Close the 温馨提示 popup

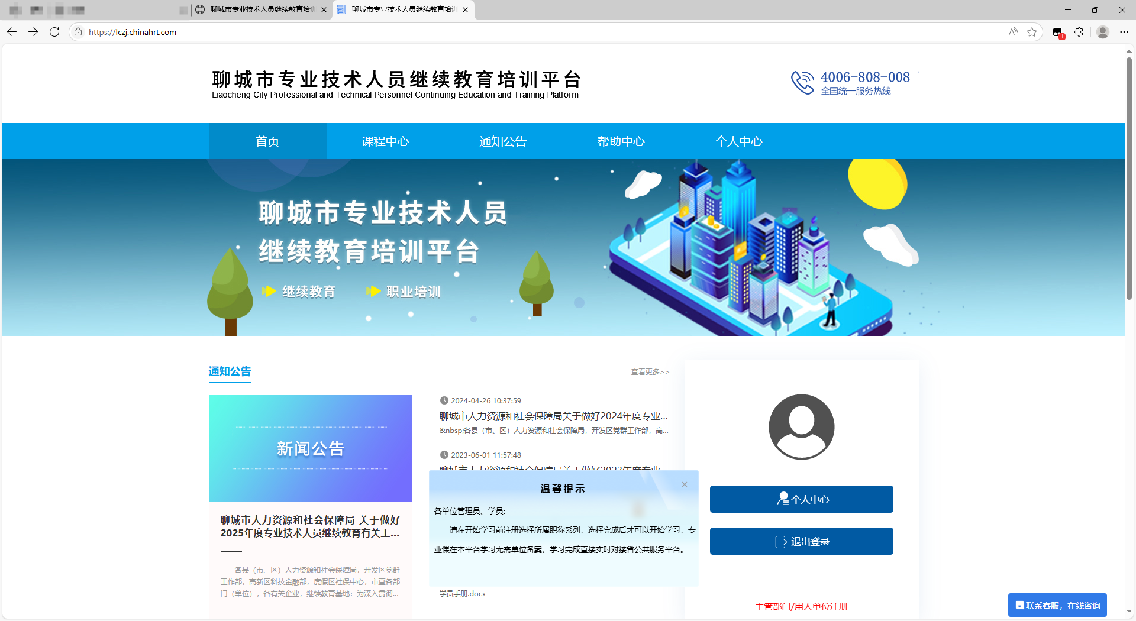click(x=685, y=484)
